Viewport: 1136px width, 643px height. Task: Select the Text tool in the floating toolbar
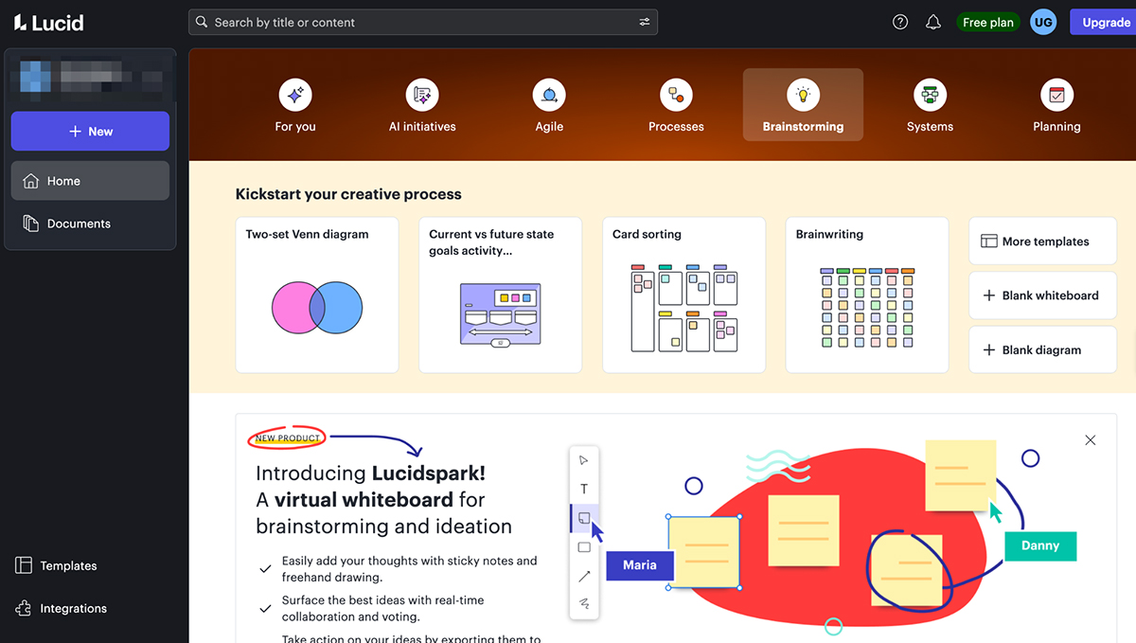click(584, 489)
